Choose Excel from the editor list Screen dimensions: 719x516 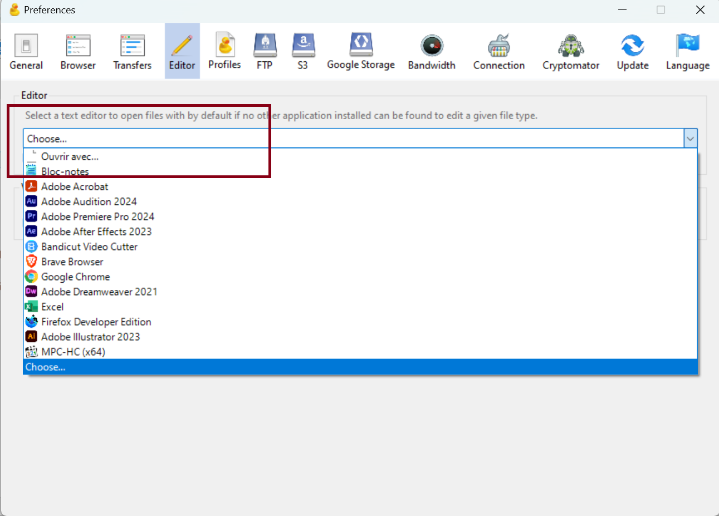pyautogui.click(x=360, y=307)
